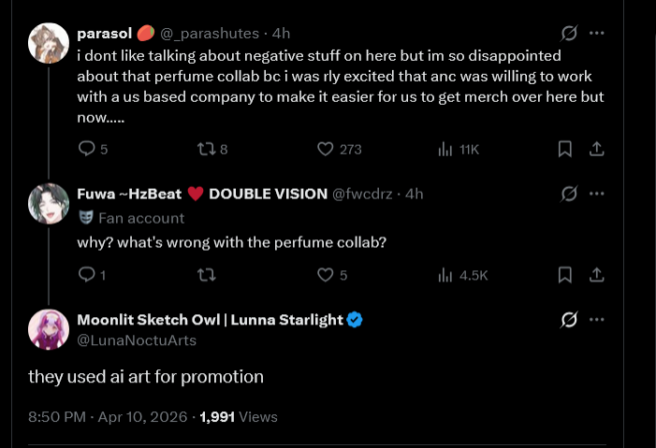Open @LunaNoctuArts profile handle link

[137, 340]
